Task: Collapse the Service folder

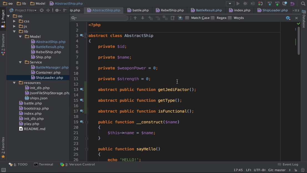Action: pos(20,62)
